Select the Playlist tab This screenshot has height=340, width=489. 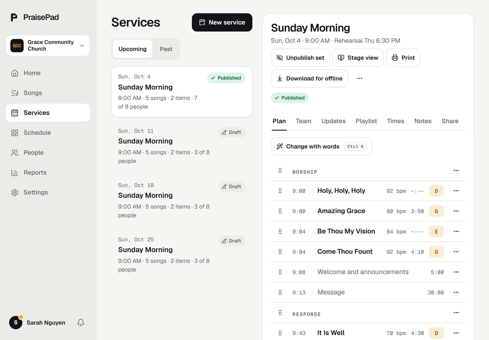tap(366, 121)
